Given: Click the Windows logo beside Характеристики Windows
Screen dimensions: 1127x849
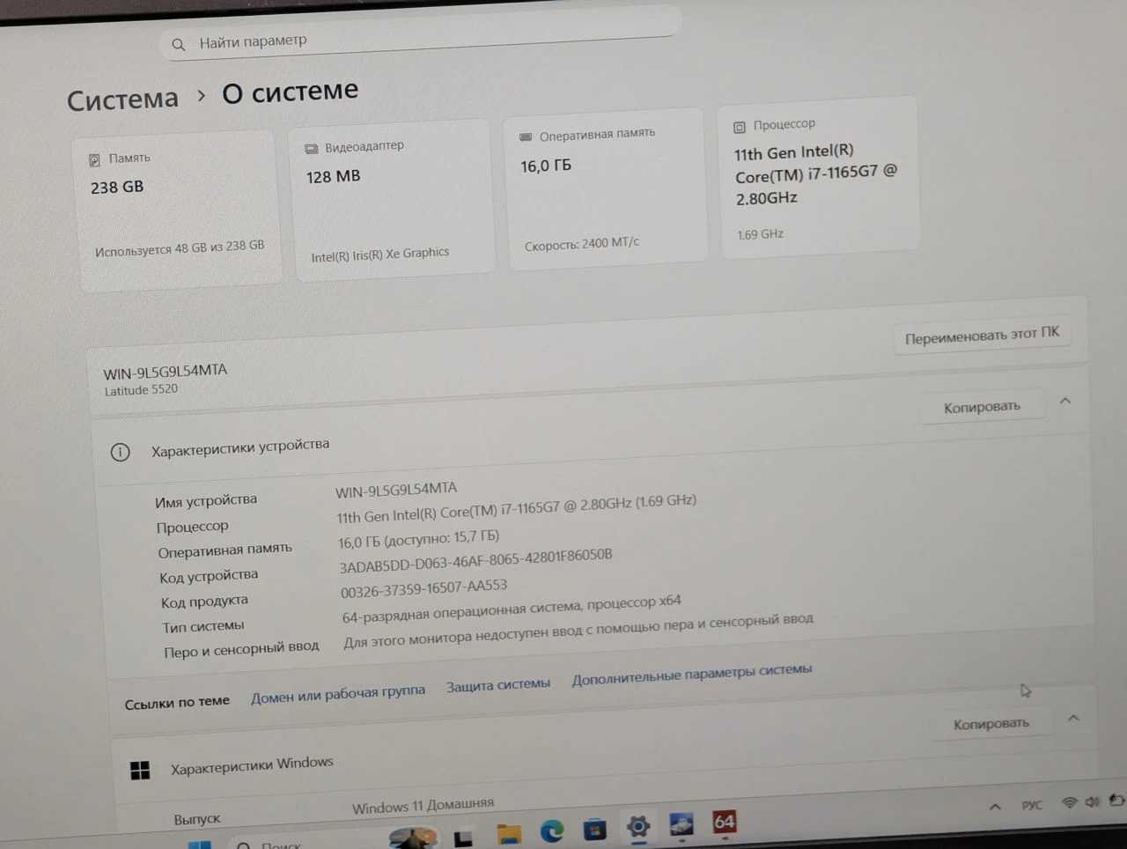Looking at the screenshot, I should tap(140, 771).
